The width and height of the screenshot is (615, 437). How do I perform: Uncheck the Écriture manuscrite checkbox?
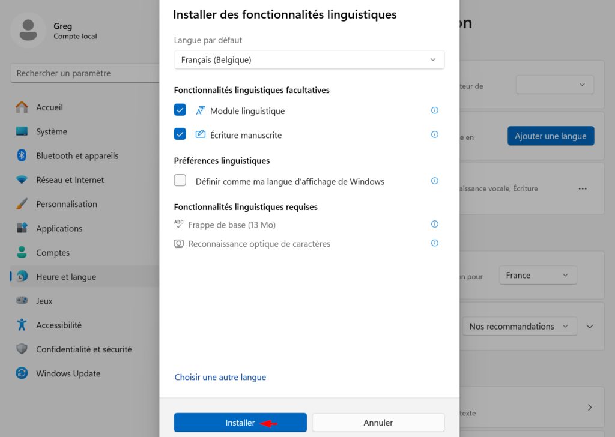click(x=180, y=134)
